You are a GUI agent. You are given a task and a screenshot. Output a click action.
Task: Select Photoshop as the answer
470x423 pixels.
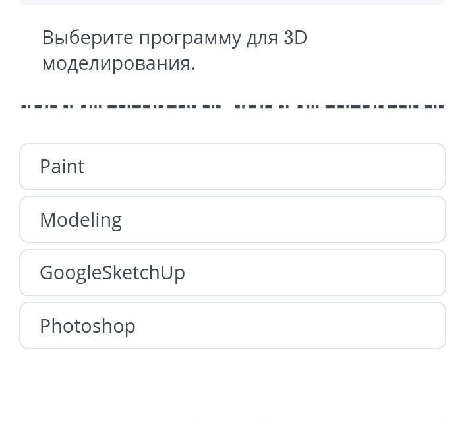(233, 325)
